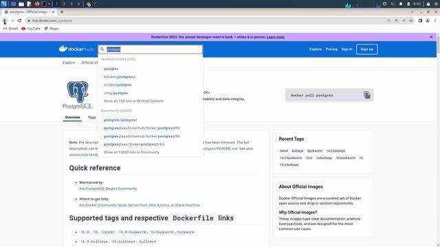Expand the taskbar terminal dropdown arrow
Screen dimensions: 440x247
point(49,4)
